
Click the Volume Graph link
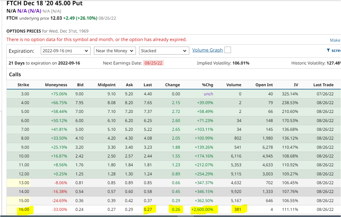[207, 50]
